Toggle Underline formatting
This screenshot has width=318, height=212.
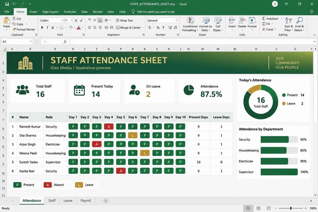pos(53,27)
